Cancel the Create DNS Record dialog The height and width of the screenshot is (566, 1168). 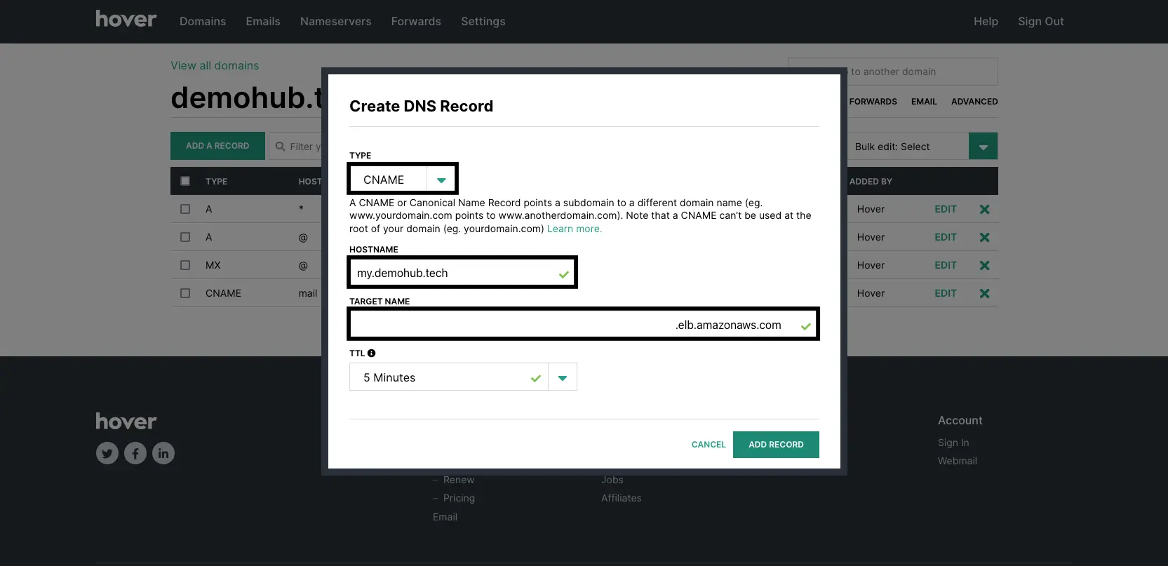(709, 445)
